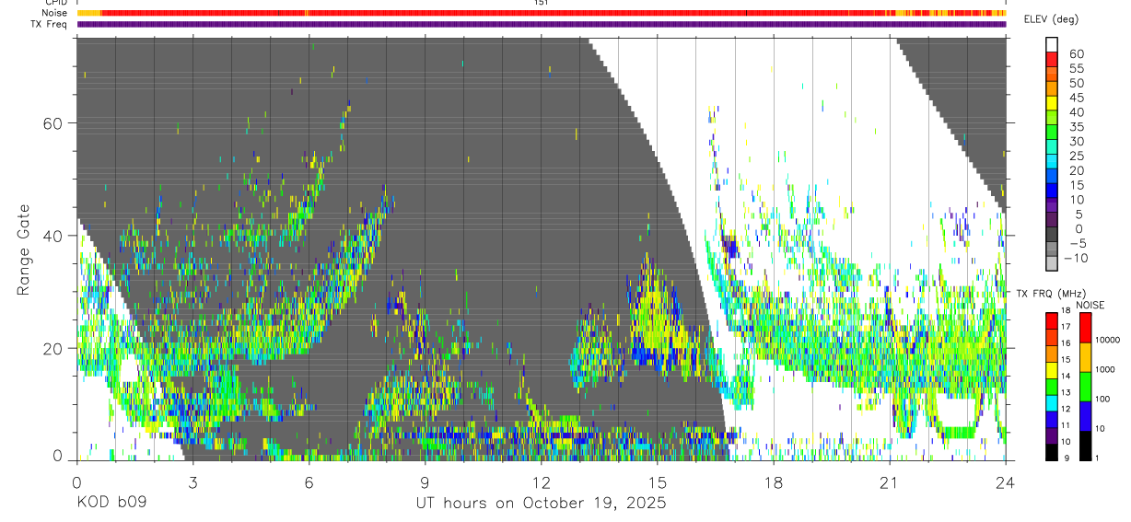The width and height of the screenshot is (1131, 522).
Task: Click the 60 label on ELEV scale
Action: tap(1076, 53)
